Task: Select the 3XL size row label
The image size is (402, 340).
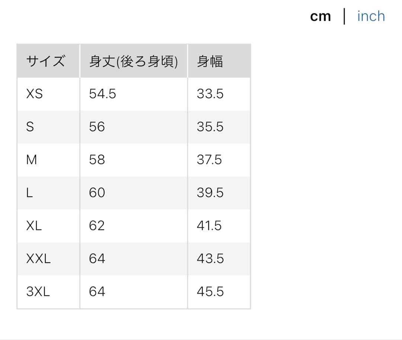Action: pyautogui.click(x=38, y=292)
